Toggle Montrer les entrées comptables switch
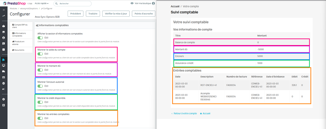The height and width of the screenshot is (129, 326). [40, 118]
